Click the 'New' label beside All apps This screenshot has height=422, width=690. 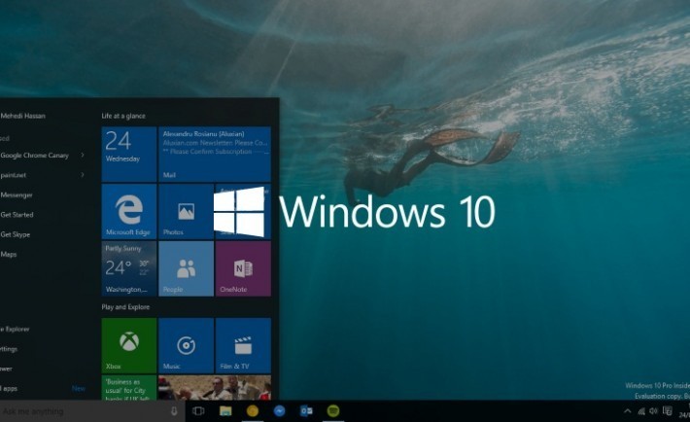coord(79,389)
